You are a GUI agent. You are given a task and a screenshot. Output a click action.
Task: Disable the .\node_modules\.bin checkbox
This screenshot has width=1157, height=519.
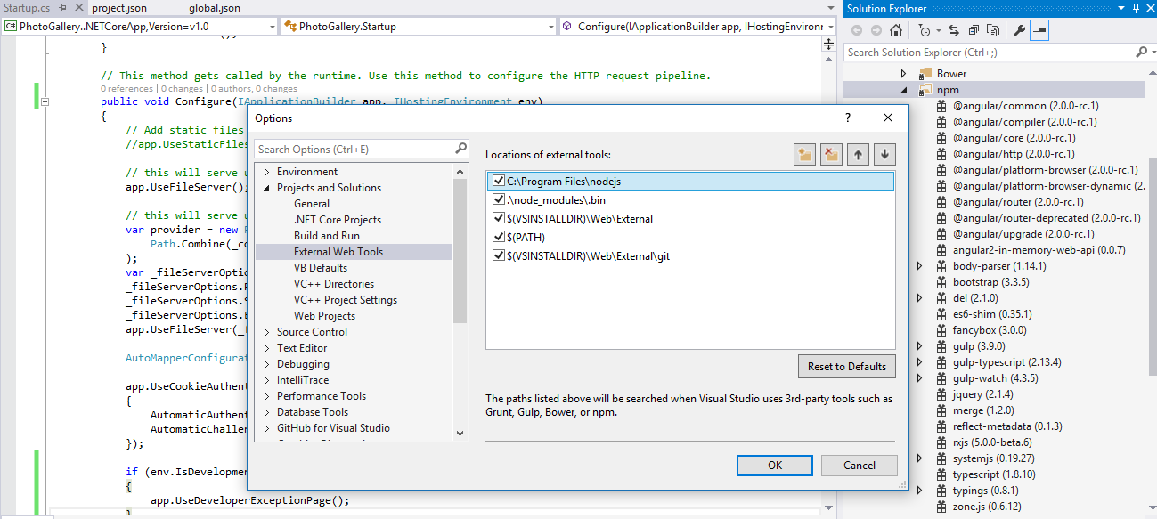click(499, 200)
